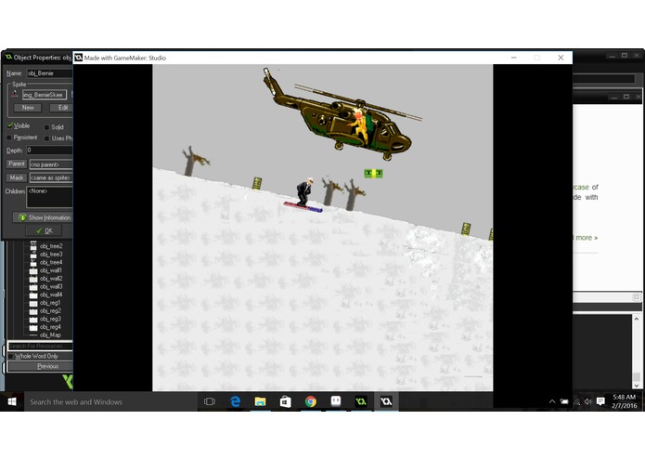Click the obj_tree2 object icon
Viewport: 645px width, 459px height.
click(x=33, y=246)
